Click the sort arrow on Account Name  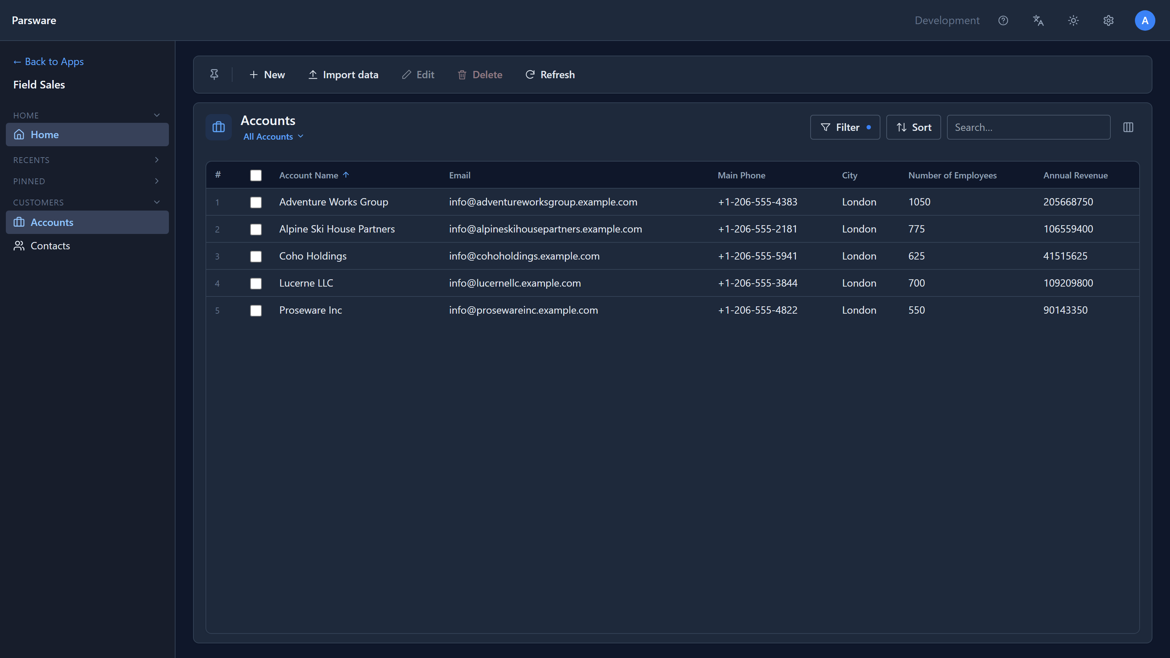click(x=346, y=175)
